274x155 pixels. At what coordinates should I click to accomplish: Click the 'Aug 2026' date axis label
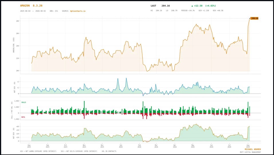point(248,146)
